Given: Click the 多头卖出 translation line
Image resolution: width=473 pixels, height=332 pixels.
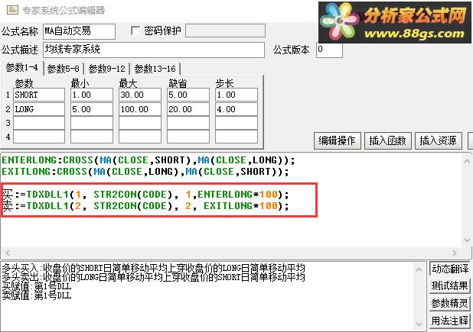Looking at the screenshot, I should point(154,277).
